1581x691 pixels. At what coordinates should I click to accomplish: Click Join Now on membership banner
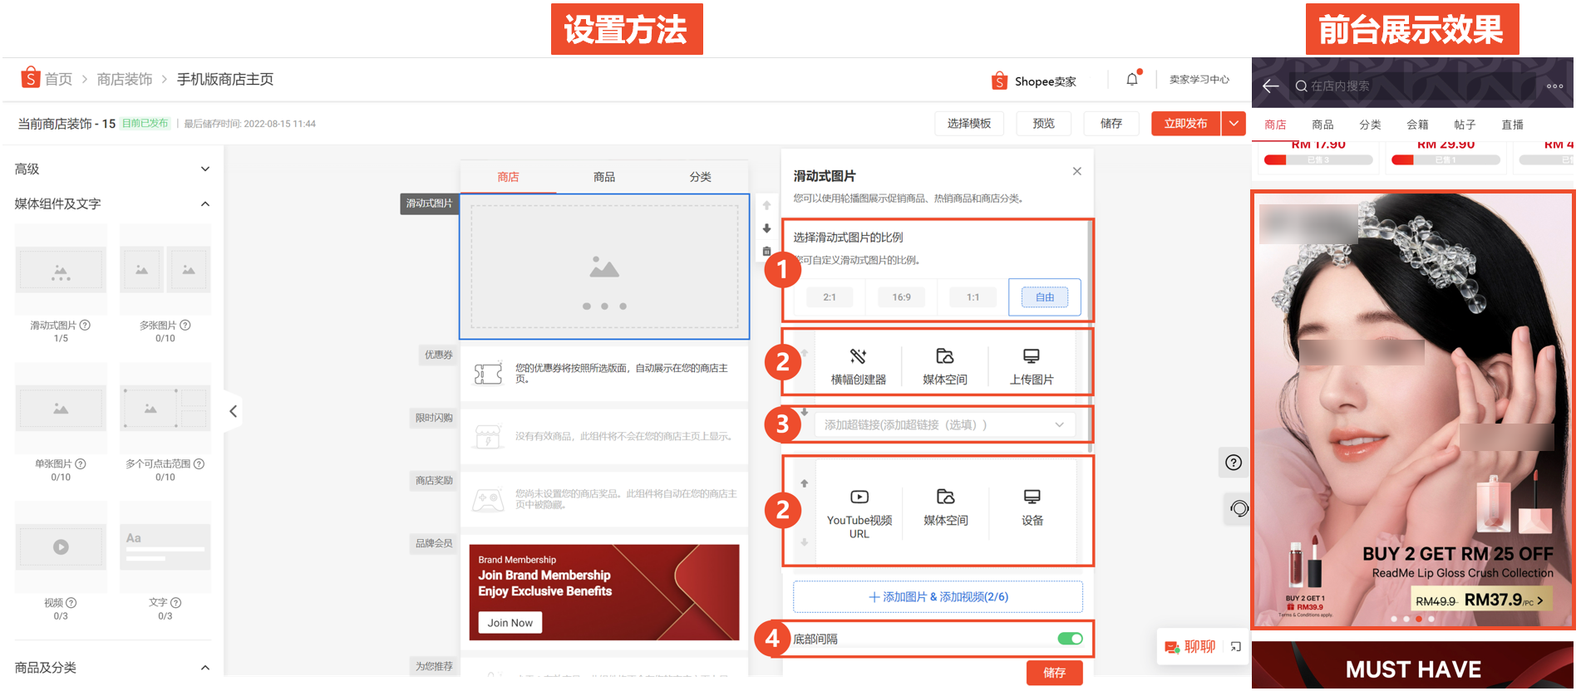coord(510,623)
